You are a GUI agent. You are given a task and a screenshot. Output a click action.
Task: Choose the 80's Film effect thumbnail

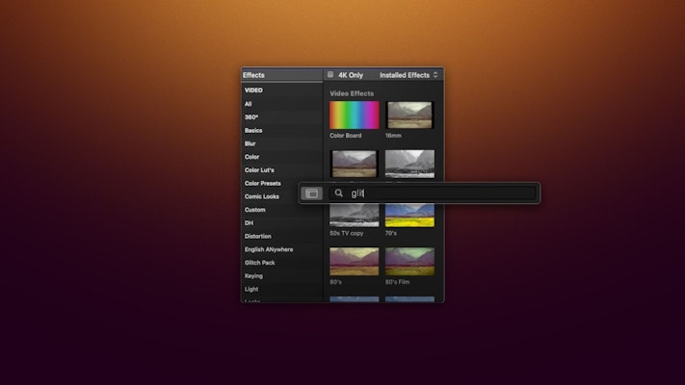(x=409, y=261)
